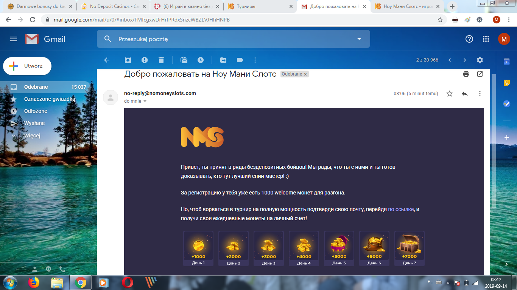Screen dimensions: 517x290
Task: Open the Wysłane folder
Action: (45, 123)
